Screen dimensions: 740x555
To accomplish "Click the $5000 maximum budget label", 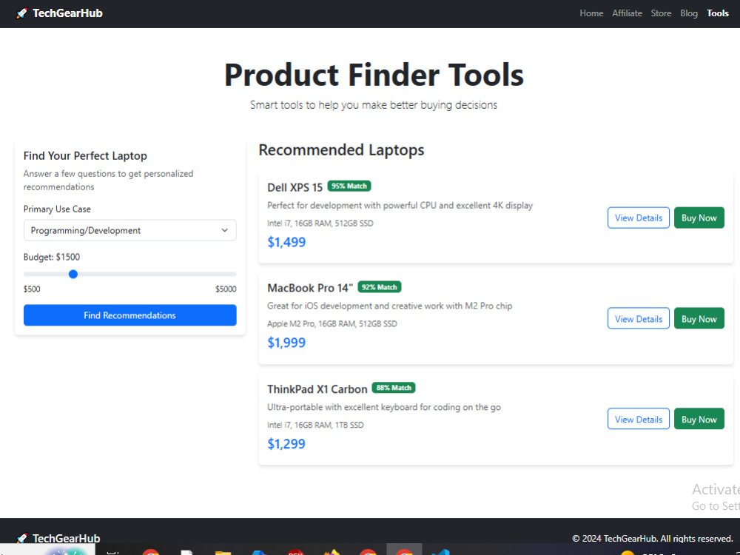I will (226, 289).
